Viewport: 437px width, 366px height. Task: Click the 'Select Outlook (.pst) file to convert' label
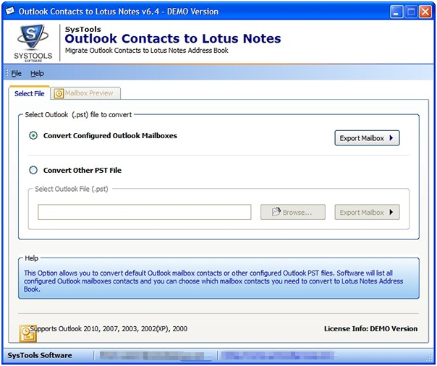point(78,115)
